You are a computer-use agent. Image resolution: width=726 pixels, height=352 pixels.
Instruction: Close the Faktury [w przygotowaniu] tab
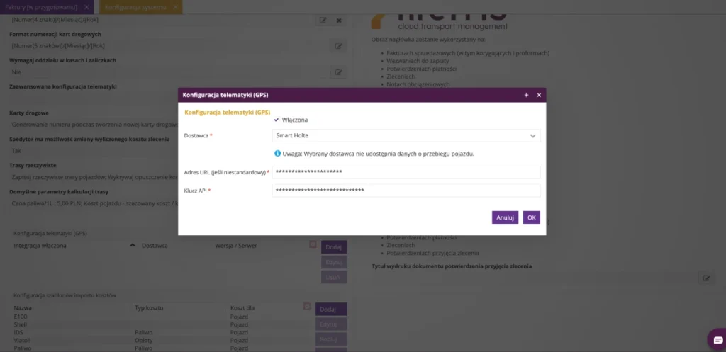[86, 7]
